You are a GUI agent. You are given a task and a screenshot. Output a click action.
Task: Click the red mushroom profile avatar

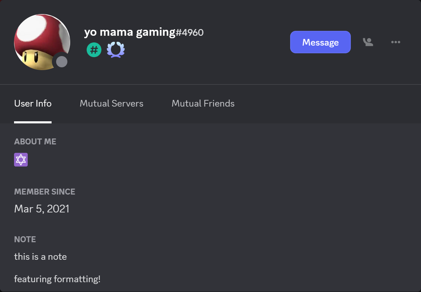pos(41,41)
